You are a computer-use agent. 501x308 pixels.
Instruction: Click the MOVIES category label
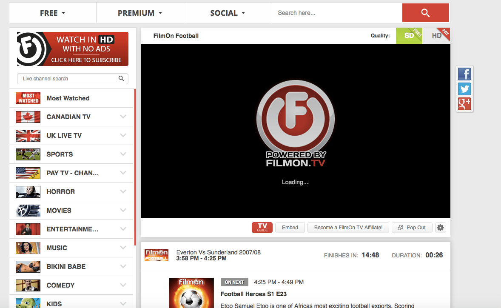tap(59, 211)
